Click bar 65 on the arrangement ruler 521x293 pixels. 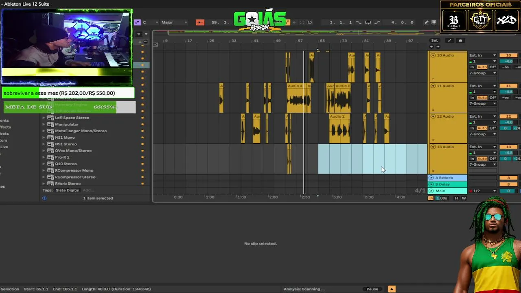[322, 41]
